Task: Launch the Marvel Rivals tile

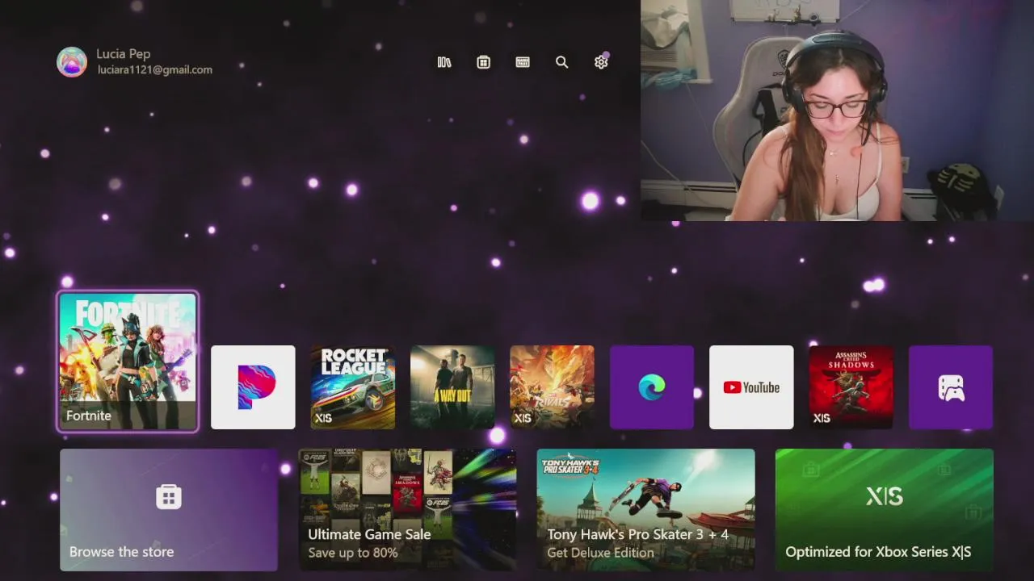Action: coord(553,387)
